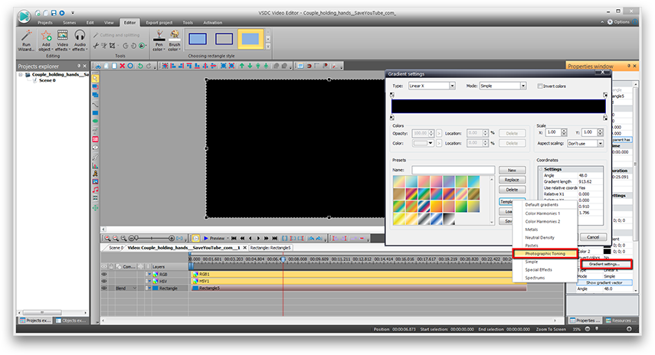This screenshot has height=355, width=655.
Task: Toggle visibility of the Rectangle layer
Action: click(104, 288)
